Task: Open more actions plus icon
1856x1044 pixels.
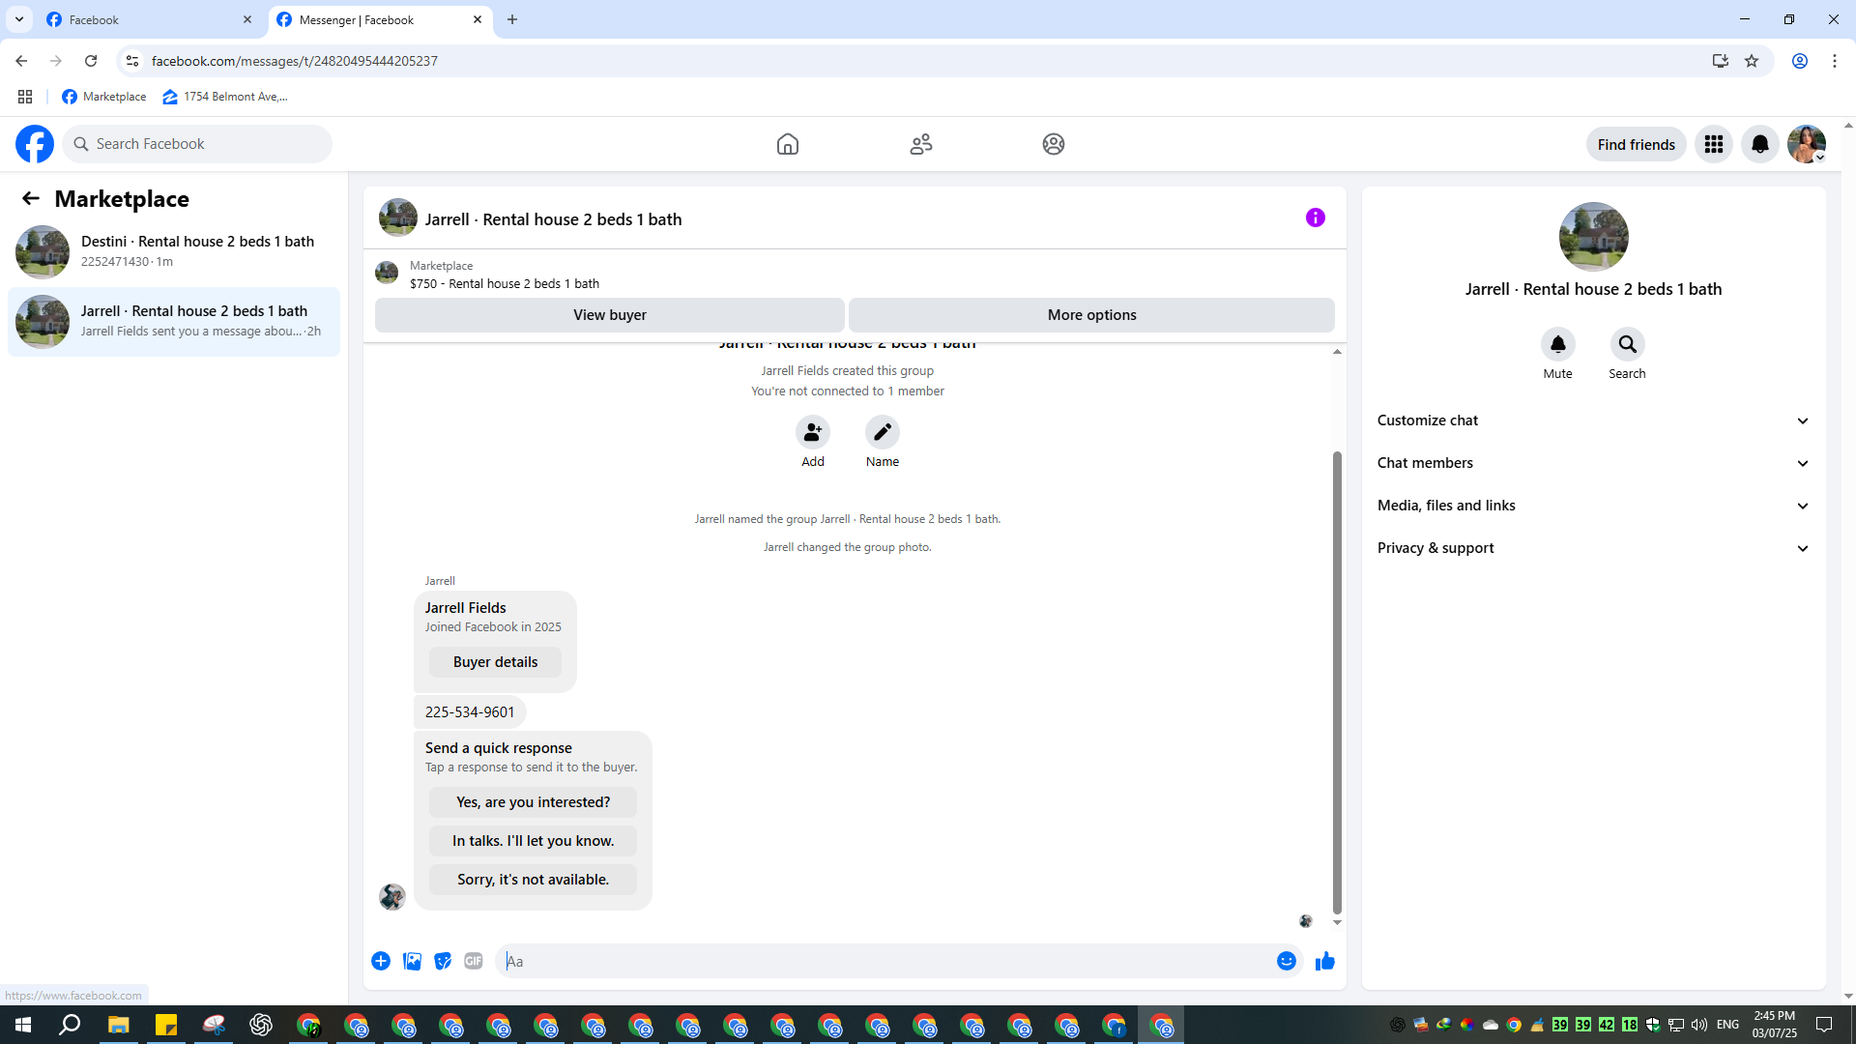Action: pos(381,961)
